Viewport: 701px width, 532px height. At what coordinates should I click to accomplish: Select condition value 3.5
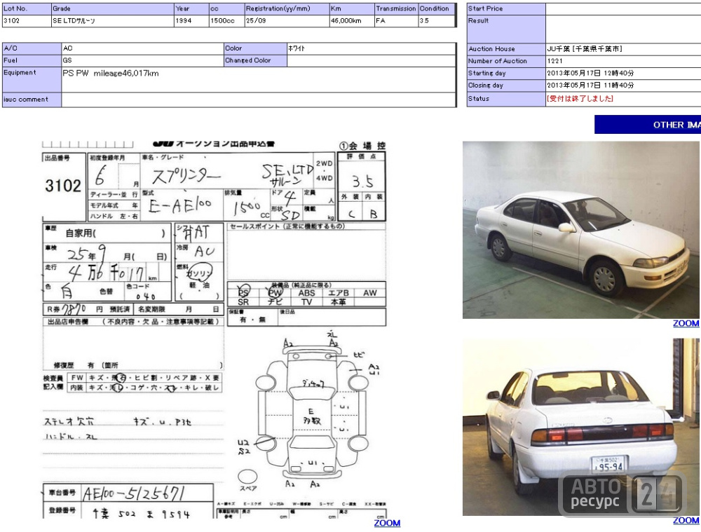coord(424,20)
